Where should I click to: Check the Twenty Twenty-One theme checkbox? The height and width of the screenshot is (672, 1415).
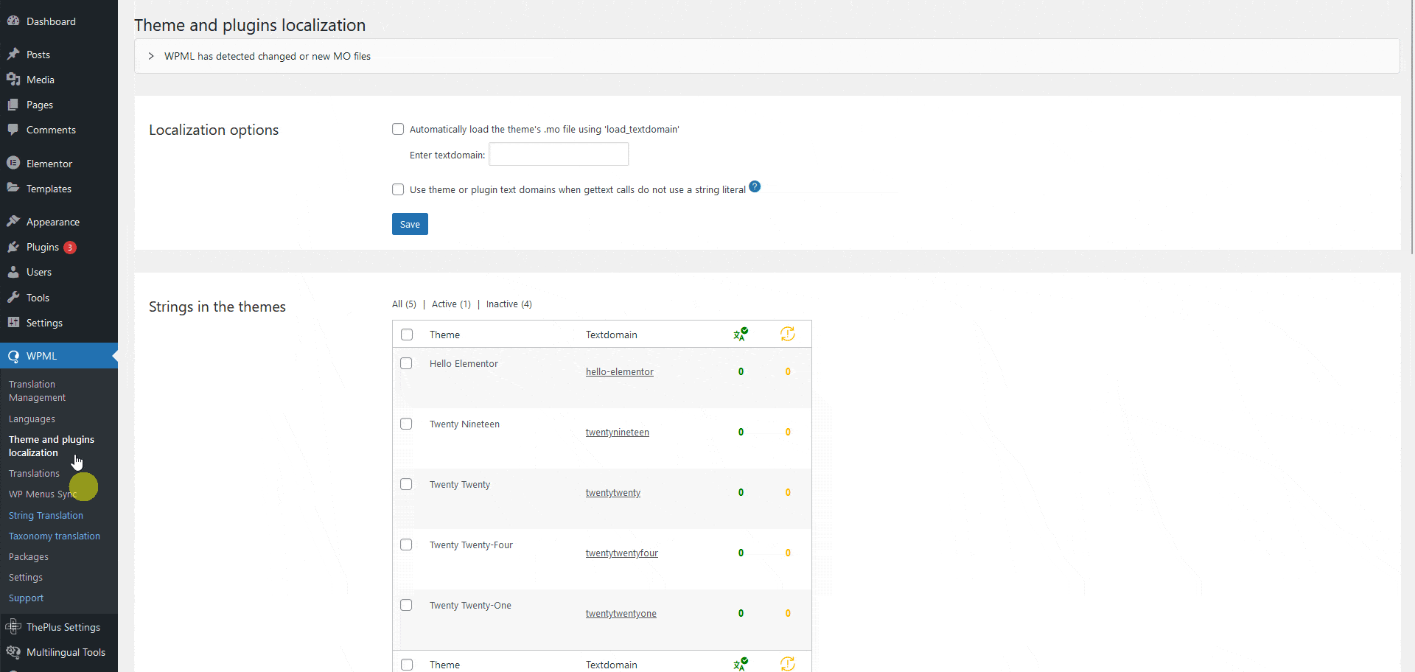tap(406, 605)
